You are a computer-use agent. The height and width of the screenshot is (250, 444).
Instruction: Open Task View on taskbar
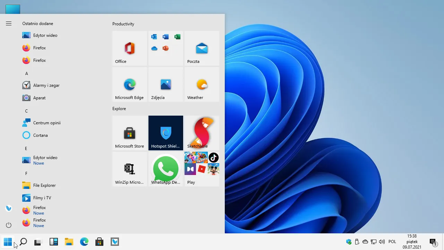(38, 242)
